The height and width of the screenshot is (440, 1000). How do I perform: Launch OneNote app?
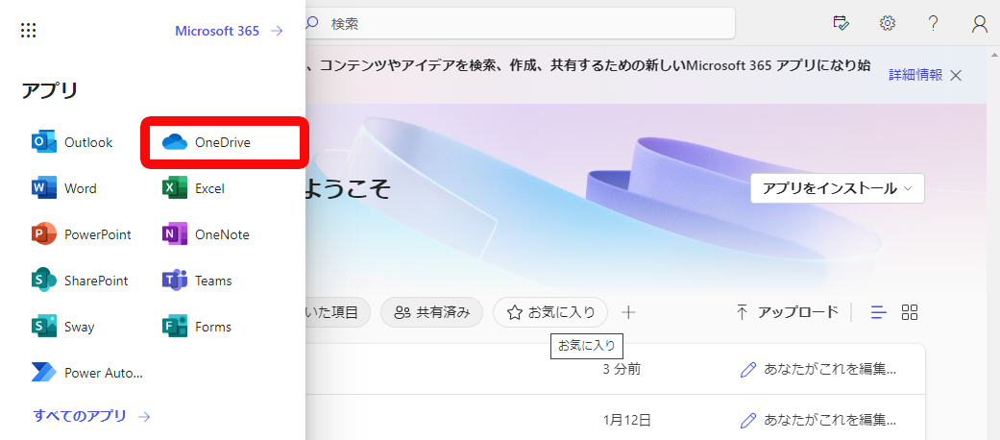tap(207, 234)
